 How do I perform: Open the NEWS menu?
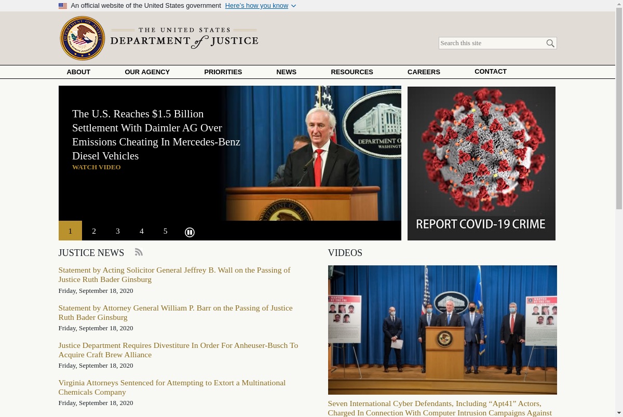[x=287, y=72]
